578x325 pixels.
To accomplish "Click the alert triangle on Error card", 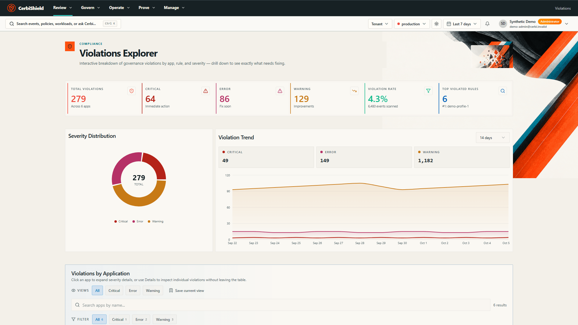I will 280,91.
